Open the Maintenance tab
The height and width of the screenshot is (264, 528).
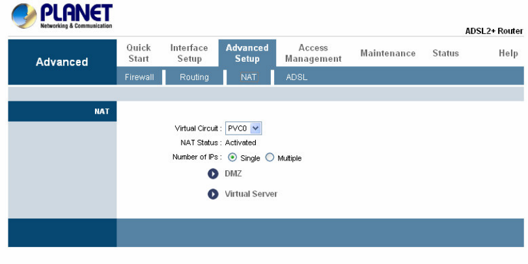pyautogui.click(x=388, y=53)
